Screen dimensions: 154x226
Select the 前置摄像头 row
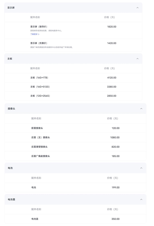(x=77, y=128)
